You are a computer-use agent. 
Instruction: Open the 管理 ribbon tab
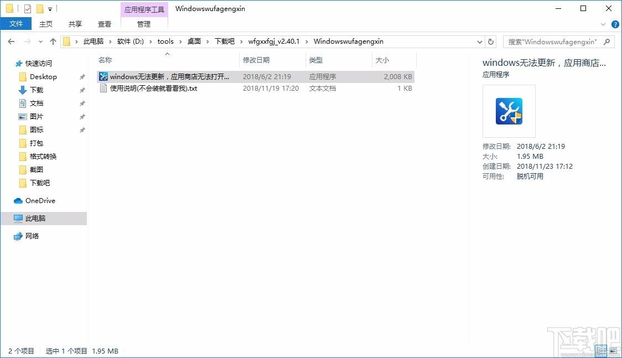tap(143, 24)
